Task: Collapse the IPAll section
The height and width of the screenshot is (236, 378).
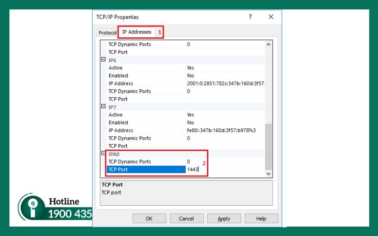Action: [103, 154]
